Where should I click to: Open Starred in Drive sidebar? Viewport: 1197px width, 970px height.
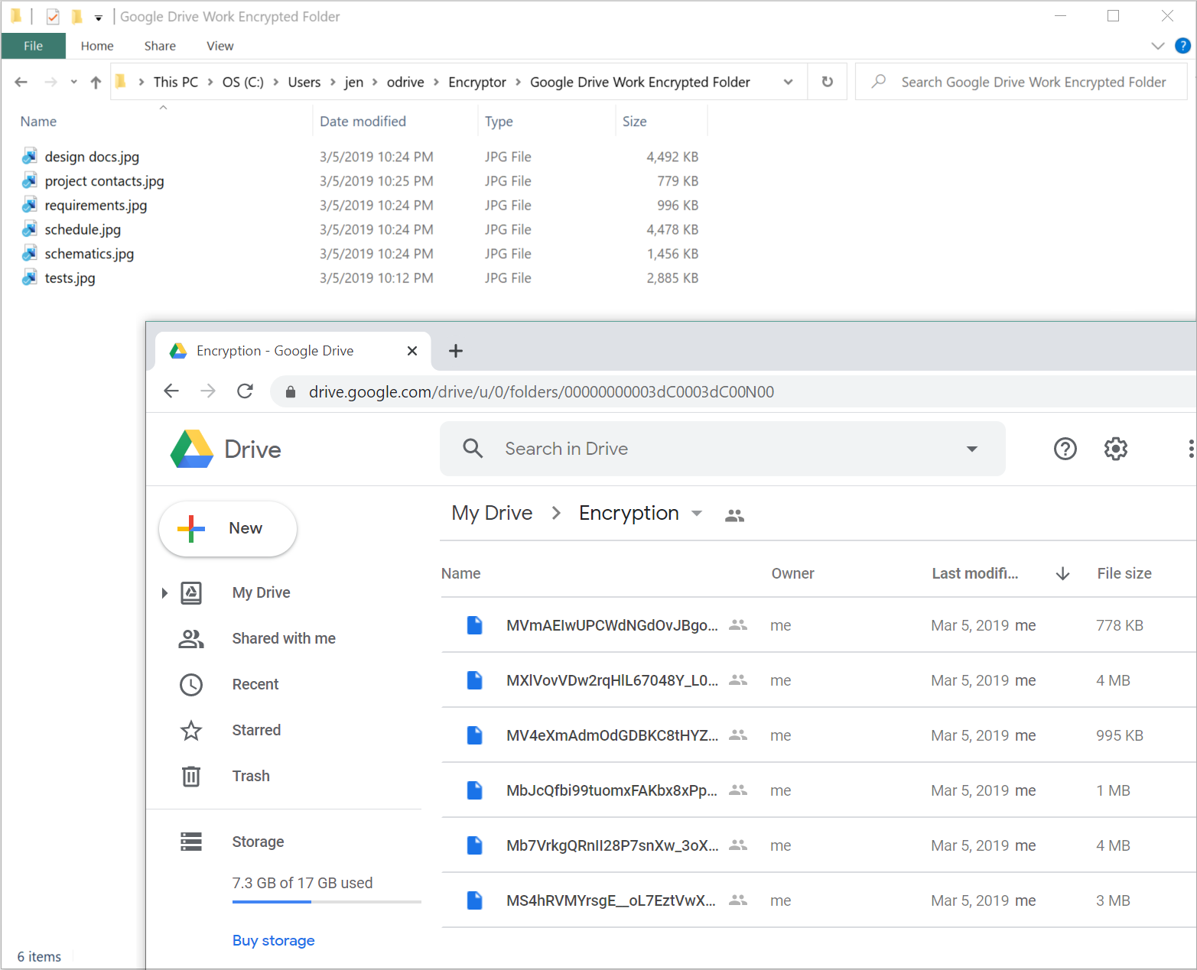(256, 730)
